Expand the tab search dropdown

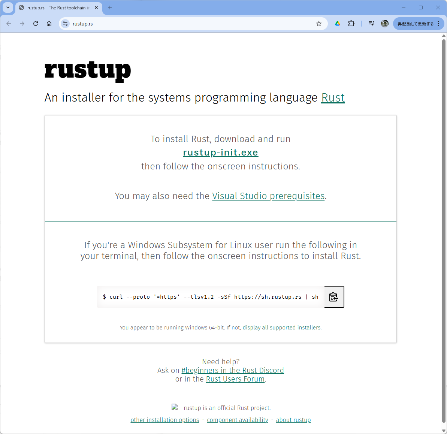(8, 7)
